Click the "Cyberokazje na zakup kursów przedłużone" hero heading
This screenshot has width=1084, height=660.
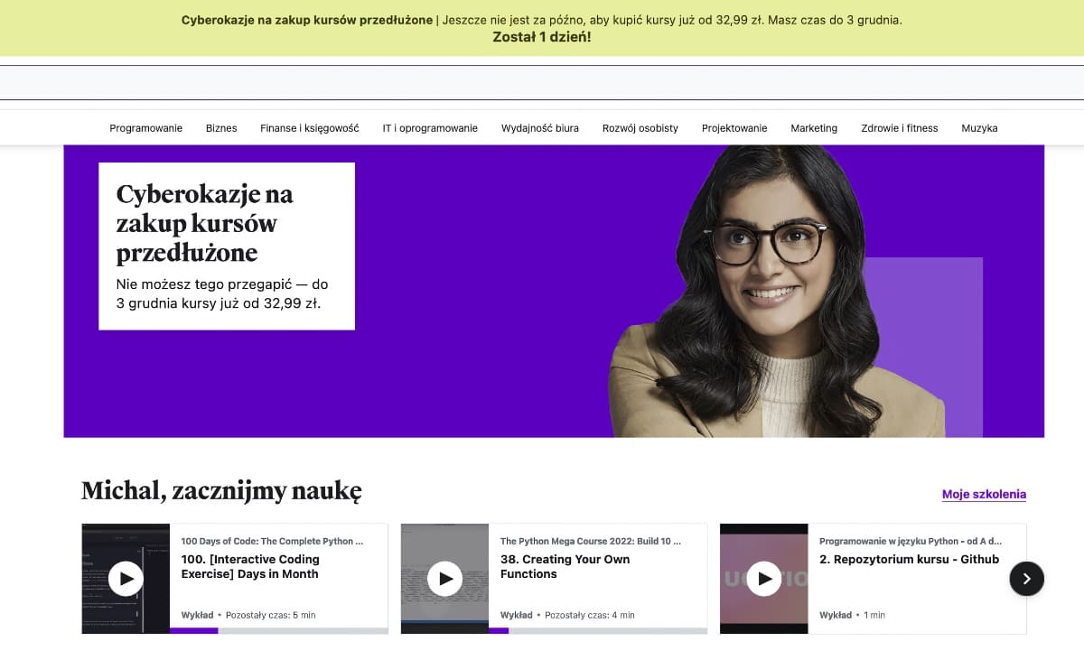205,223
